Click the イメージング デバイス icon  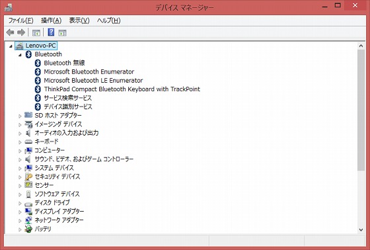click(28, 124)
